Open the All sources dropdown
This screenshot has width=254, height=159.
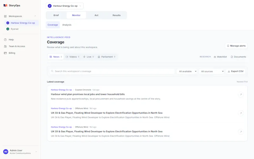coord(211,71)
